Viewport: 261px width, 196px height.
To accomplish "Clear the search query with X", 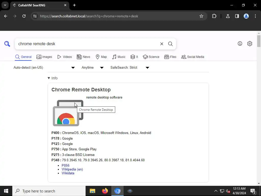I will [162, 44].
